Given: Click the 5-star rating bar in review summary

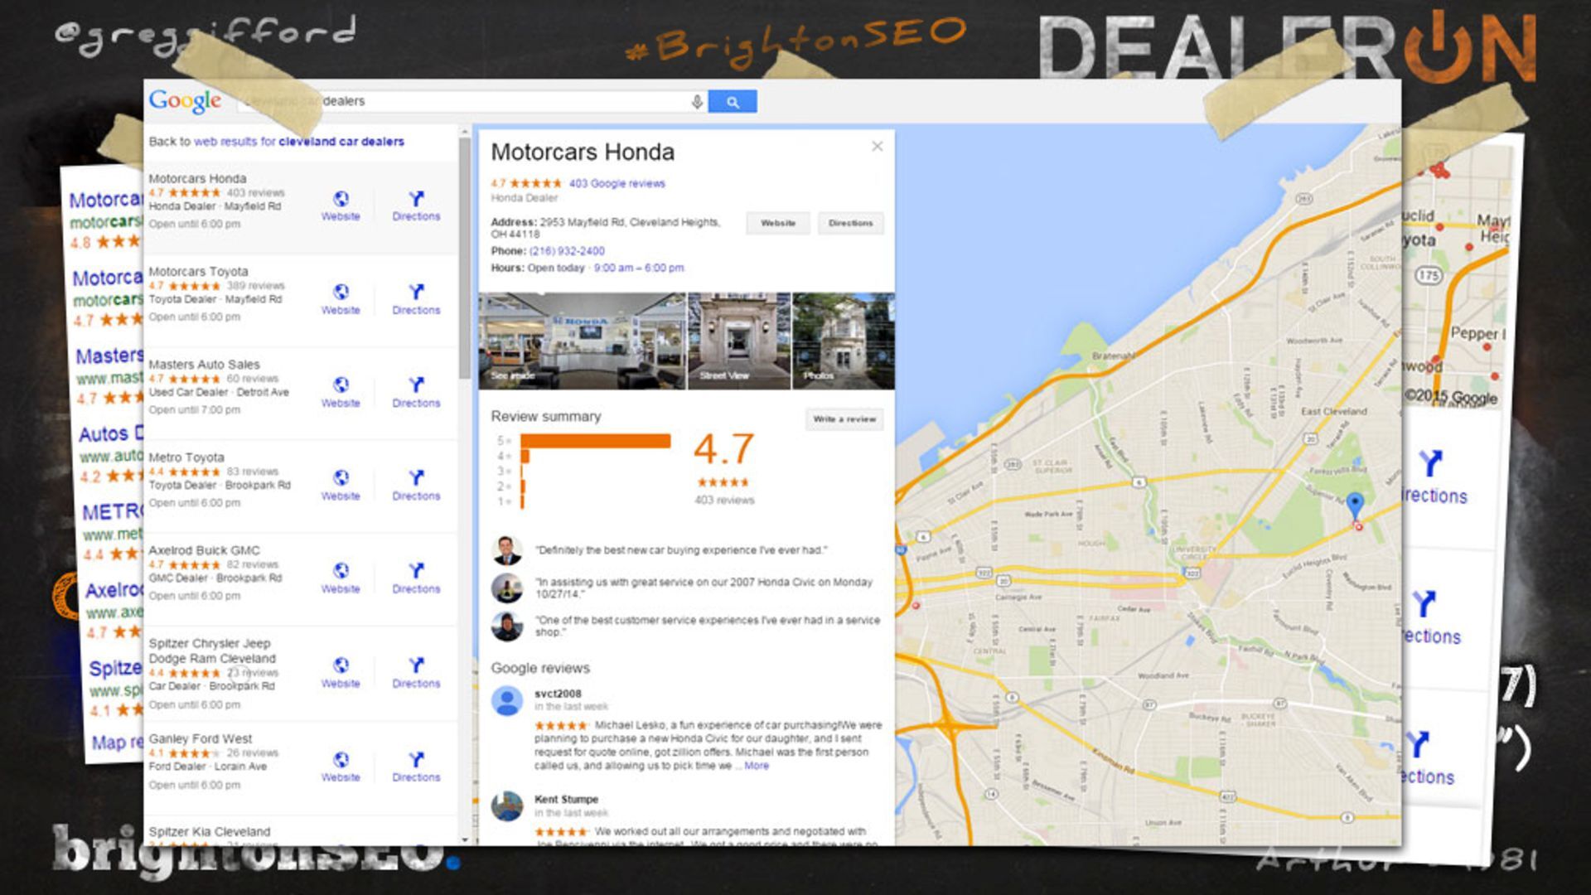Looking at the screenshot, I should pyautogui.click(x=595, y=441).
